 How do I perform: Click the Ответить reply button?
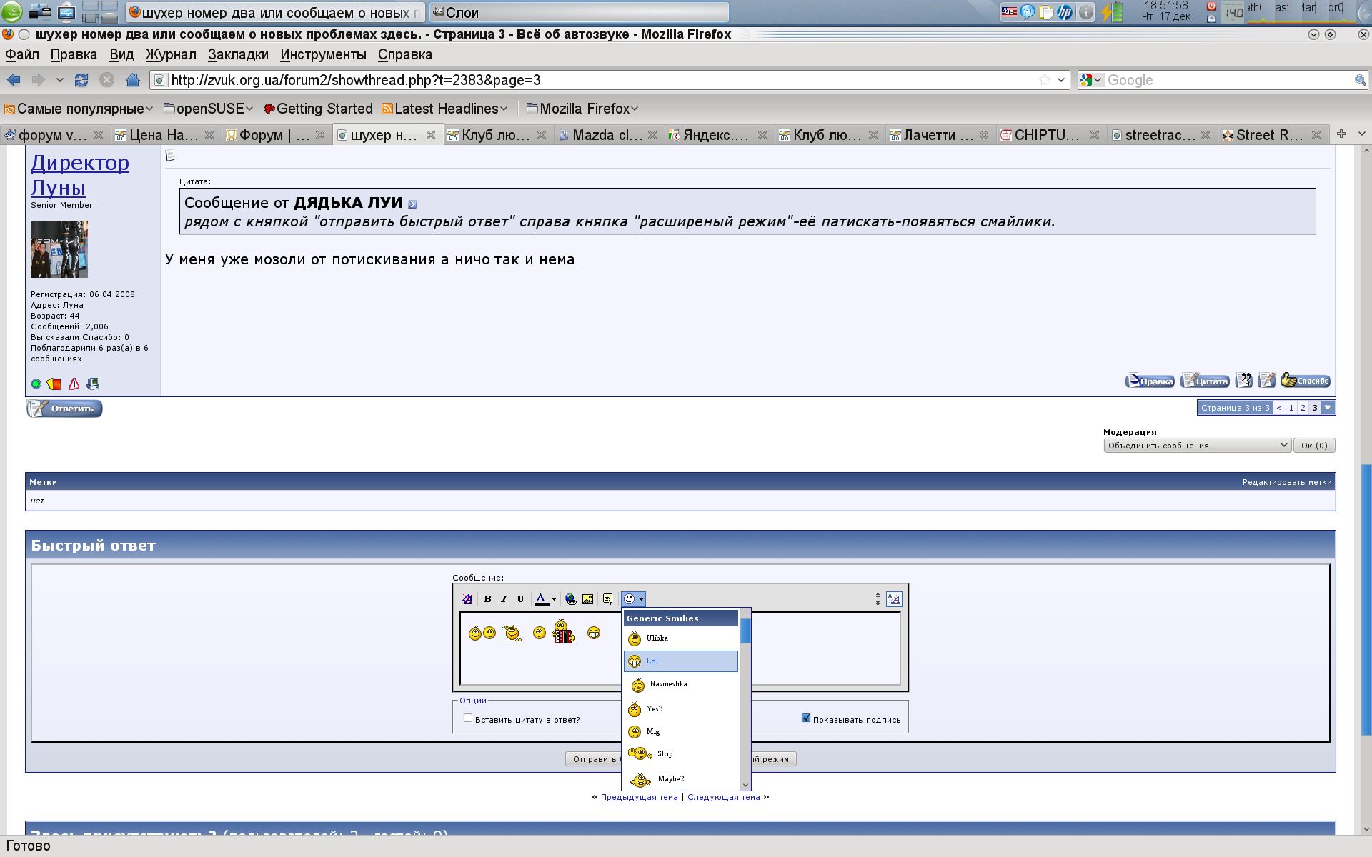pyautogui.click(x=65, y=409)
